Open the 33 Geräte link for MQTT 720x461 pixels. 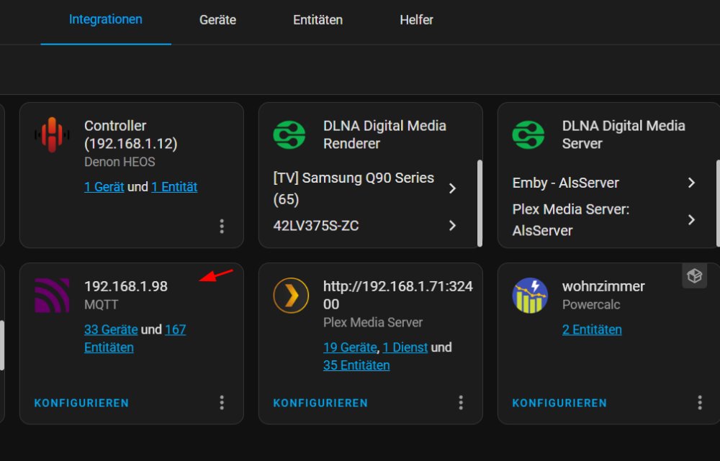tap(111, 329)
